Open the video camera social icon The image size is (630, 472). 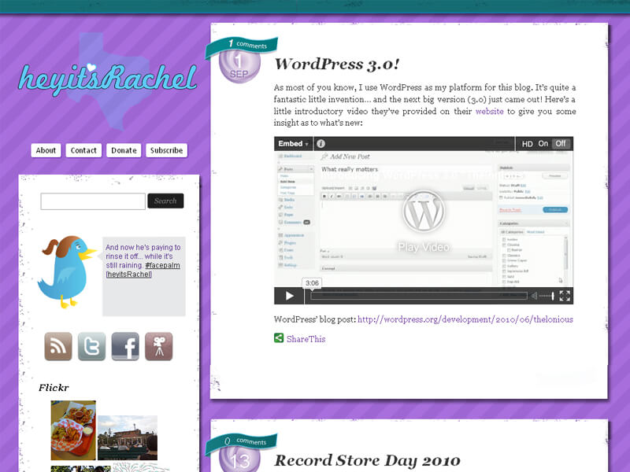click(x=159, y=346)
